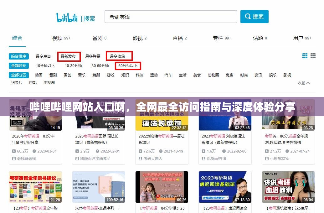
Task: Open the 109:52:16 duration video thumbnail
Action: [x=99, y=187]
